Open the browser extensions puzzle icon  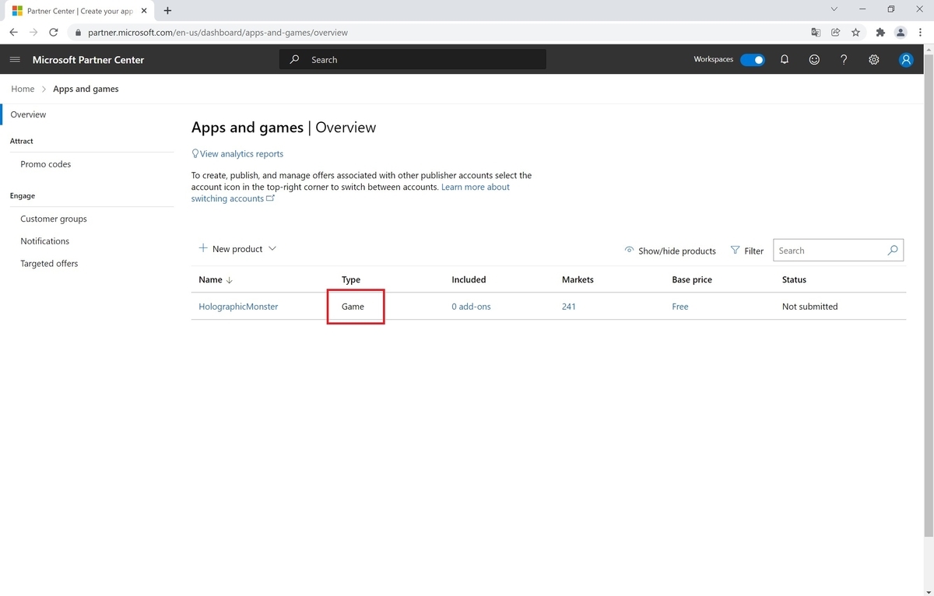880,33
